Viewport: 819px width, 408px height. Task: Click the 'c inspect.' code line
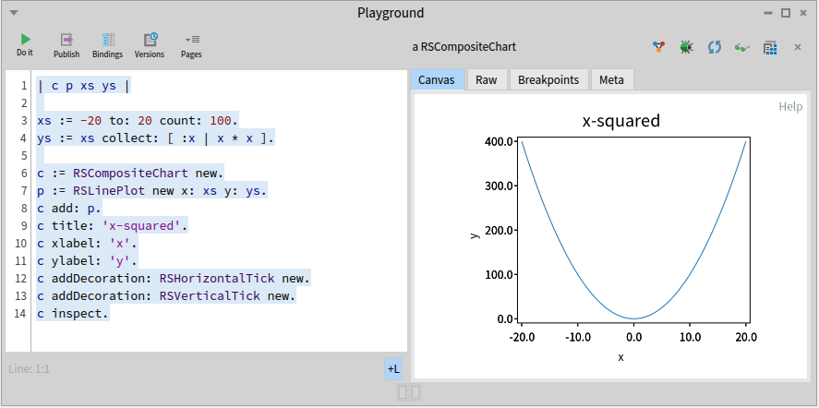click(x=73, y=314)
